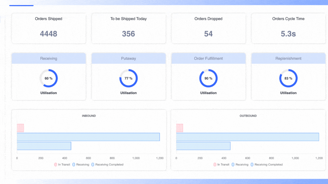
Task: Click the pink In Transit bar in Inbound chart
Action: (x=20, y=128)
